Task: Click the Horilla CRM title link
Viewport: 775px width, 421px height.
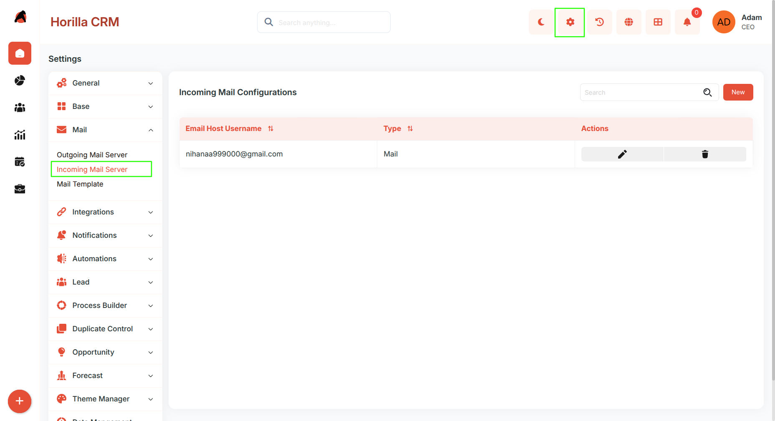Action: point(85,22)
